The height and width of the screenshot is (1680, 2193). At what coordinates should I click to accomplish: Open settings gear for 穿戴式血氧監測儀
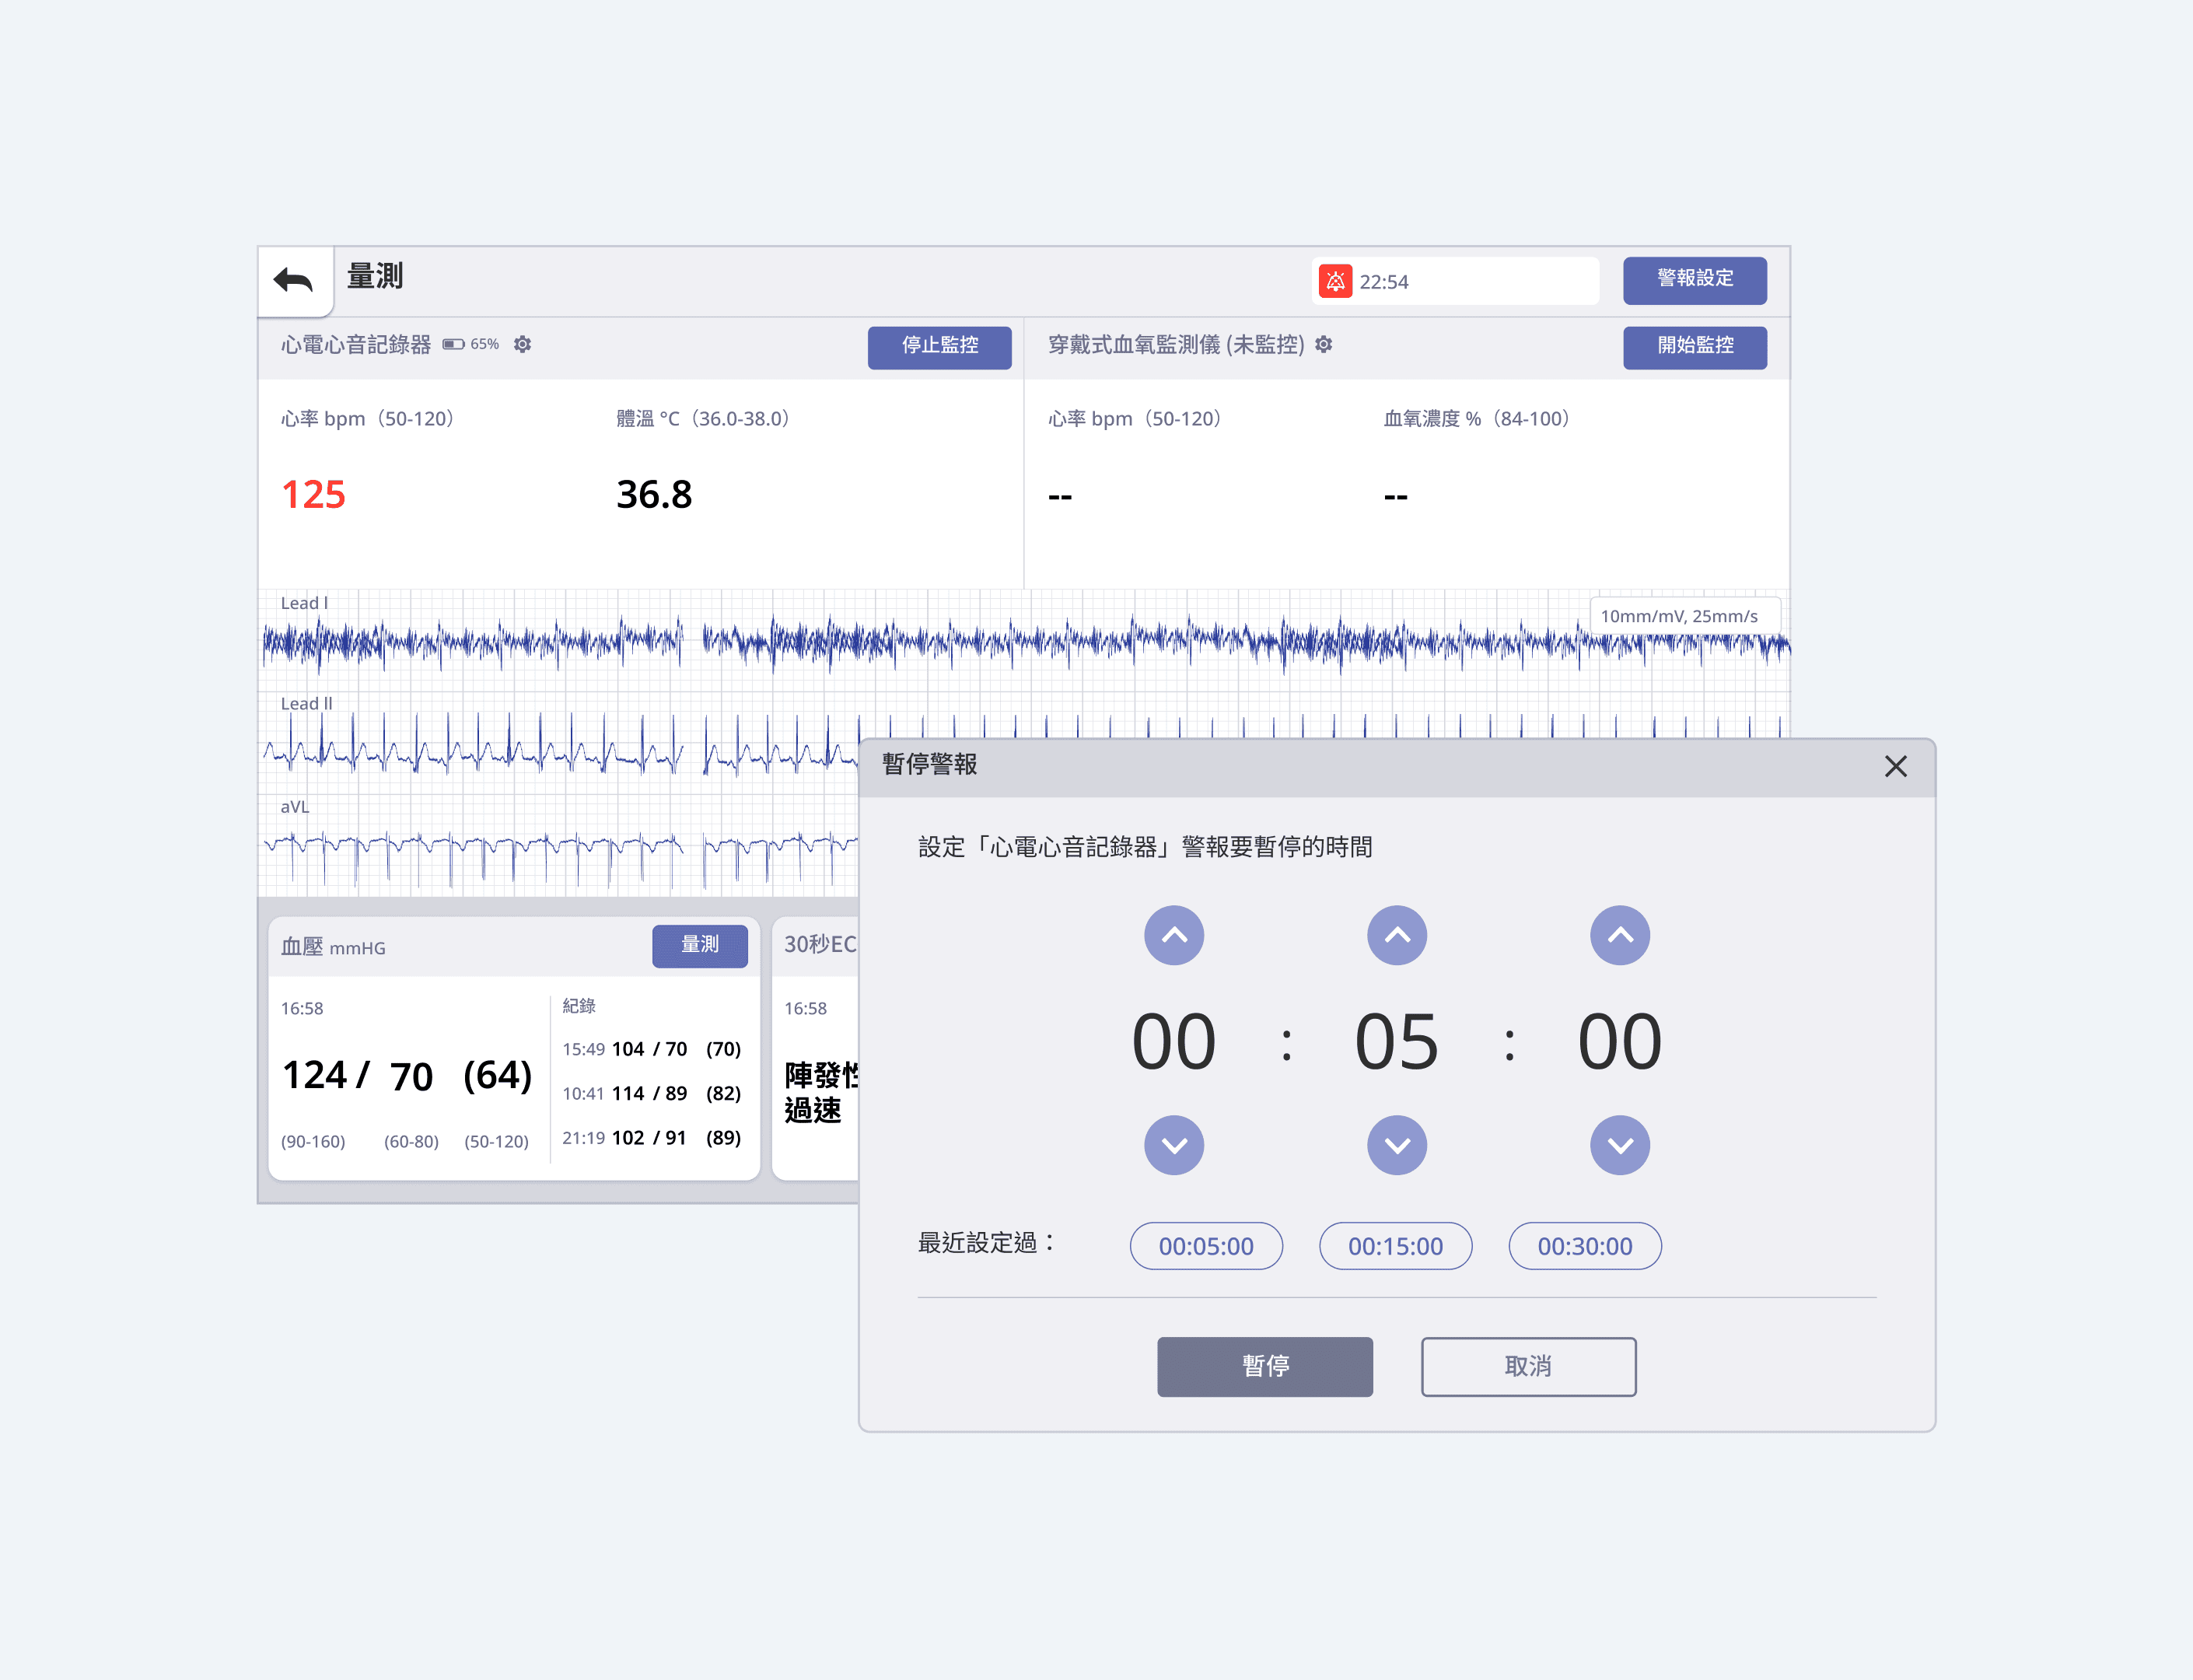(1324, 345)
